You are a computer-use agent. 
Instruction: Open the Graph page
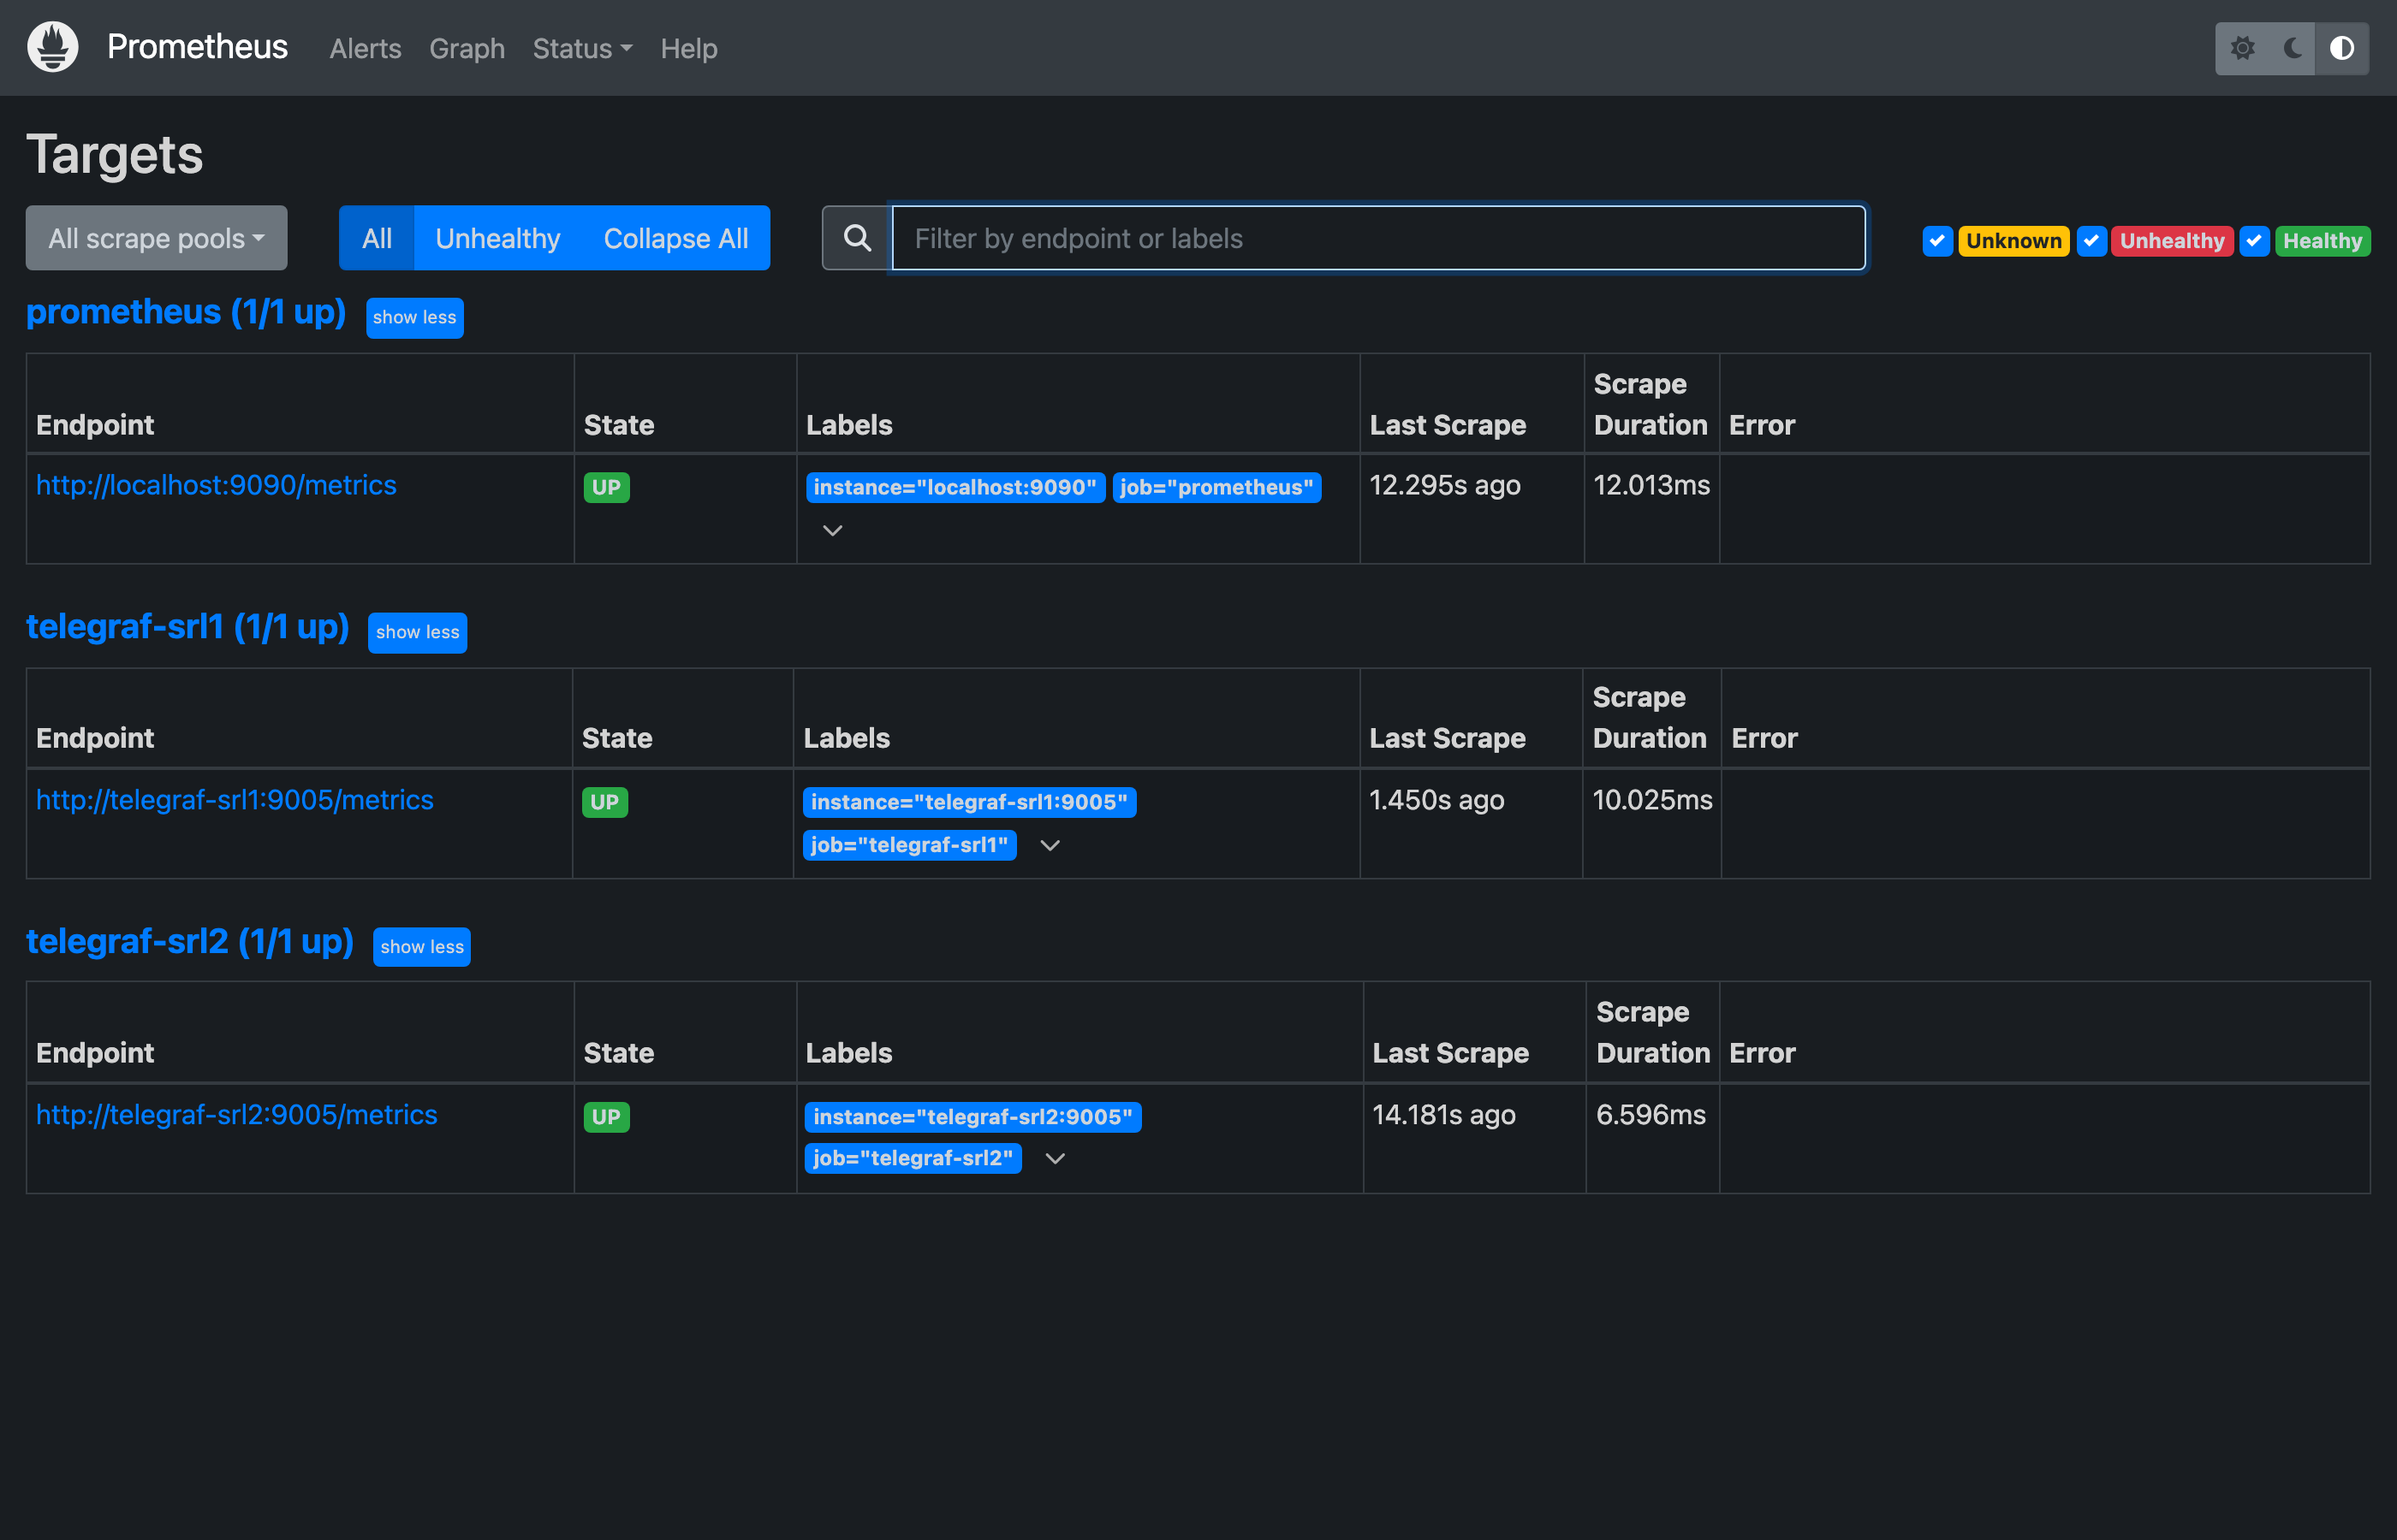click(467, 48)
